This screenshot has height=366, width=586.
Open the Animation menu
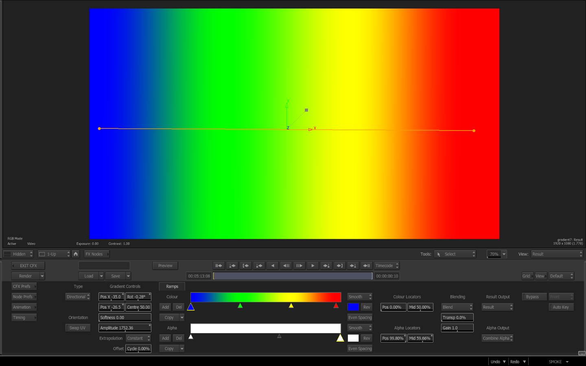click(24, 307)
